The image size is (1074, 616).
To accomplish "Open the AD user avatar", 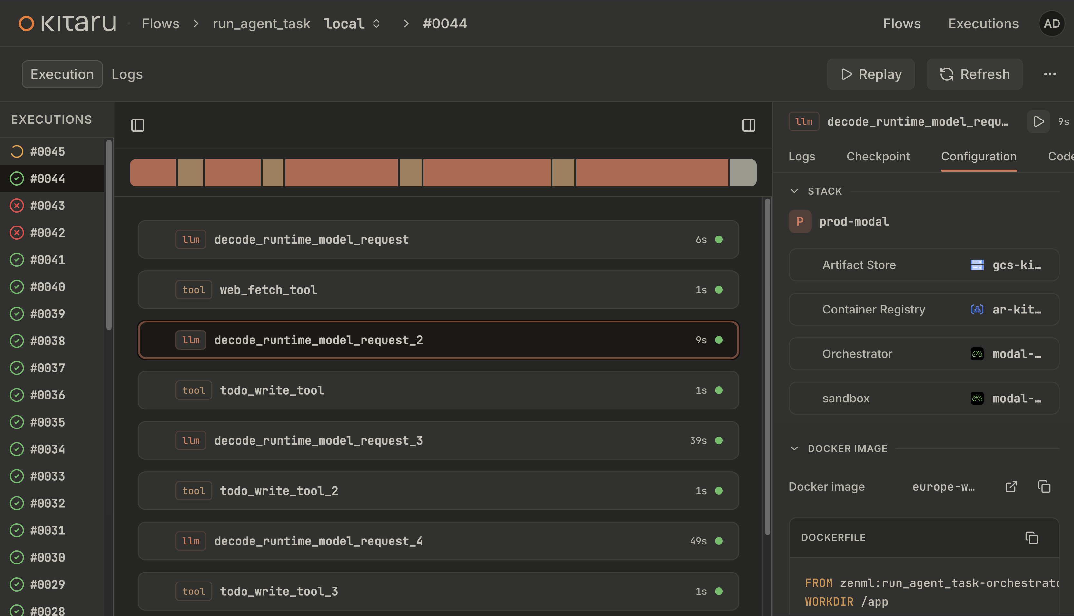I will pyautogui.click(x=1051, y=24).
